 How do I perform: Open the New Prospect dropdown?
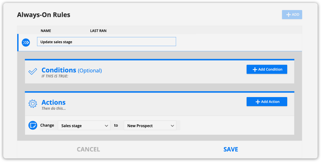pyautogui.click(x=150, y=126)
